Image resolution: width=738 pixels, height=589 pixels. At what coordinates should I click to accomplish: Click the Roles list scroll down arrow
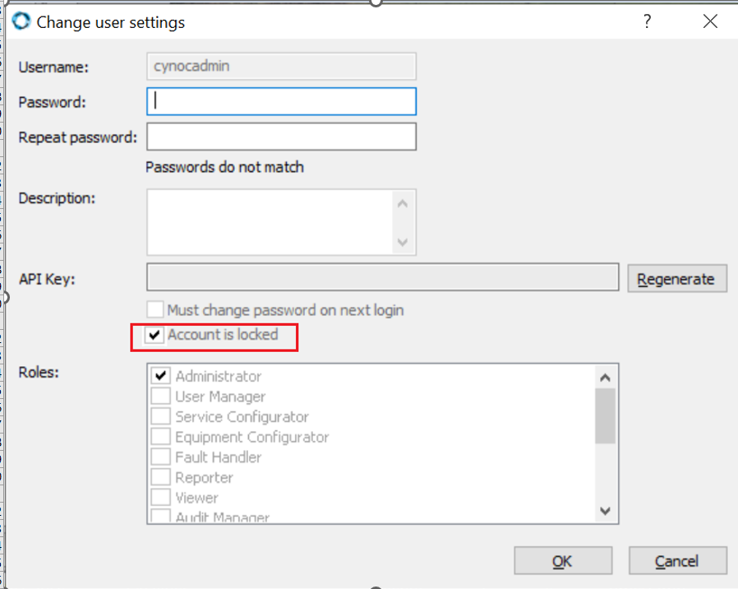tap(605, 511)
